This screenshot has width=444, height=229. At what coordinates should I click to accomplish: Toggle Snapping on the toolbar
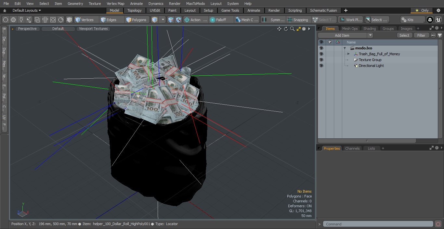298,20
